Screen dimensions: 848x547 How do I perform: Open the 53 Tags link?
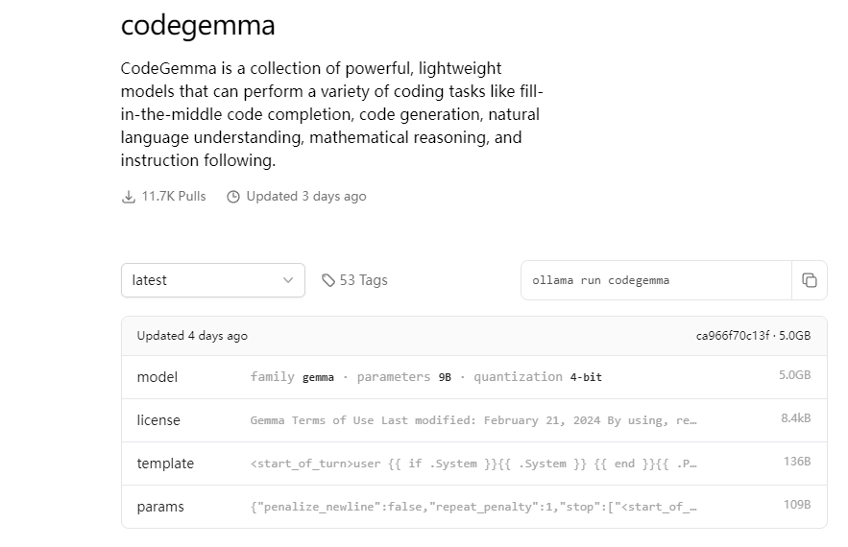pyautogui.click(x=363, y=280)
